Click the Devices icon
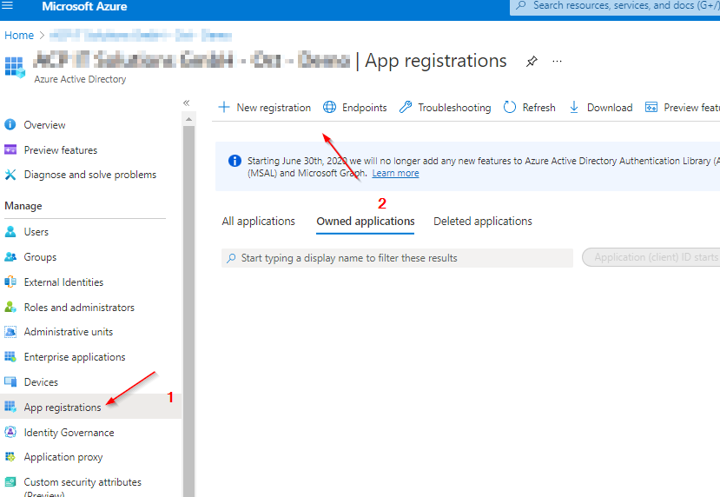The width and height of the screenshot is (720, 497). [x=10, y=381]
